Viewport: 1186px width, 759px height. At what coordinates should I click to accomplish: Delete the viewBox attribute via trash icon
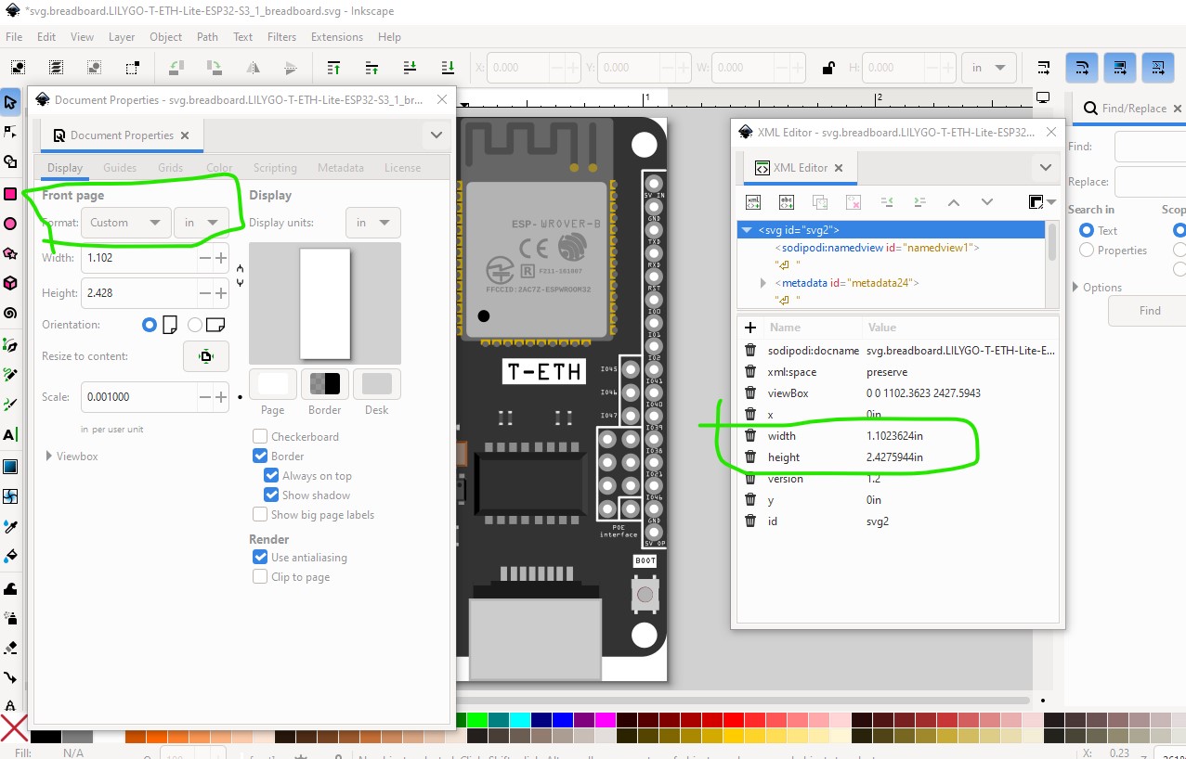(x=750, y=393)
